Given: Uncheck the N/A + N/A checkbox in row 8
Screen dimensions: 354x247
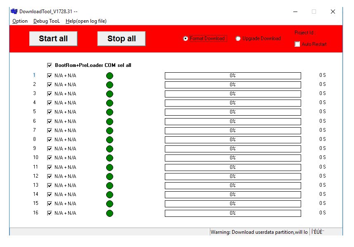Looking at the screenshot, I should pos(50,140).
